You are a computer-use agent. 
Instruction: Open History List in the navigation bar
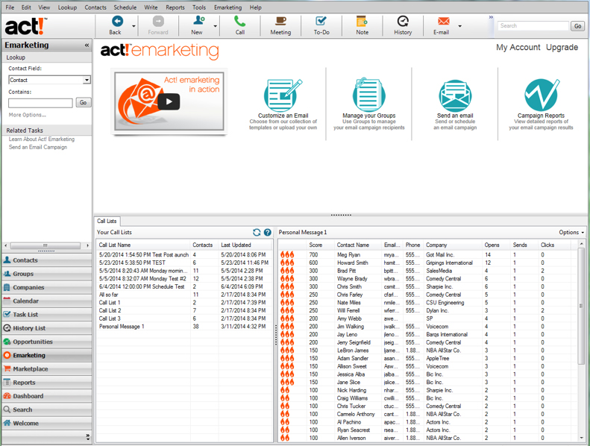click(47, 328)
